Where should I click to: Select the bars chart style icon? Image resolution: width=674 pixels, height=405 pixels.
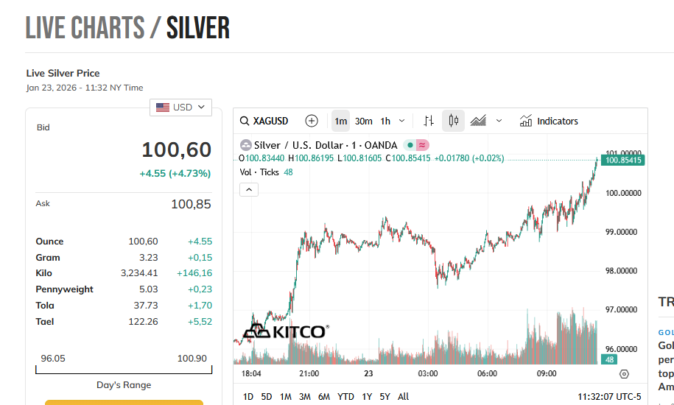429,121
